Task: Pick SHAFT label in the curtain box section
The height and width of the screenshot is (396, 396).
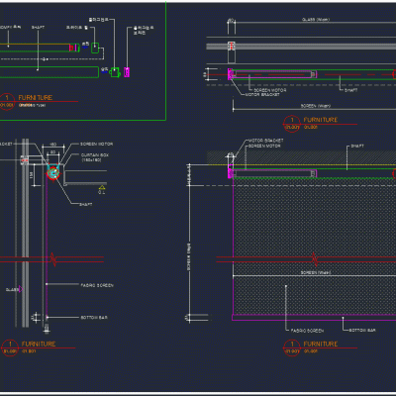Action: pyautogui.click(x=86, y=205)
